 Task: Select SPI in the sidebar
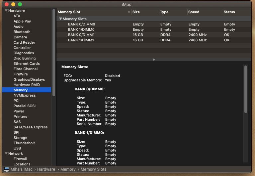coord(16,132)
